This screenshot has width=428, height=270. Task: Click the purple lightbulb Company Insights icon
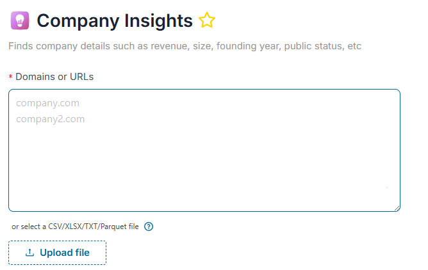(20, 20)
